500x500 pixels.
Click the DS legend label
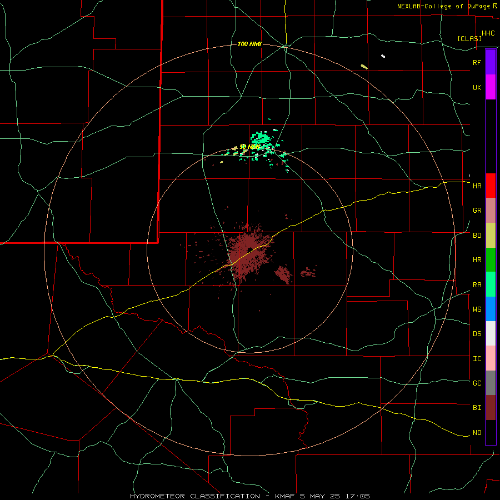[x=477, y=333]
